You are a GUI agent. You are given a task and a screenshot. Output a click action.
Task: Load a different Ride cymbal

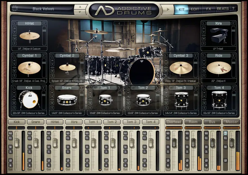coord(204,56)
